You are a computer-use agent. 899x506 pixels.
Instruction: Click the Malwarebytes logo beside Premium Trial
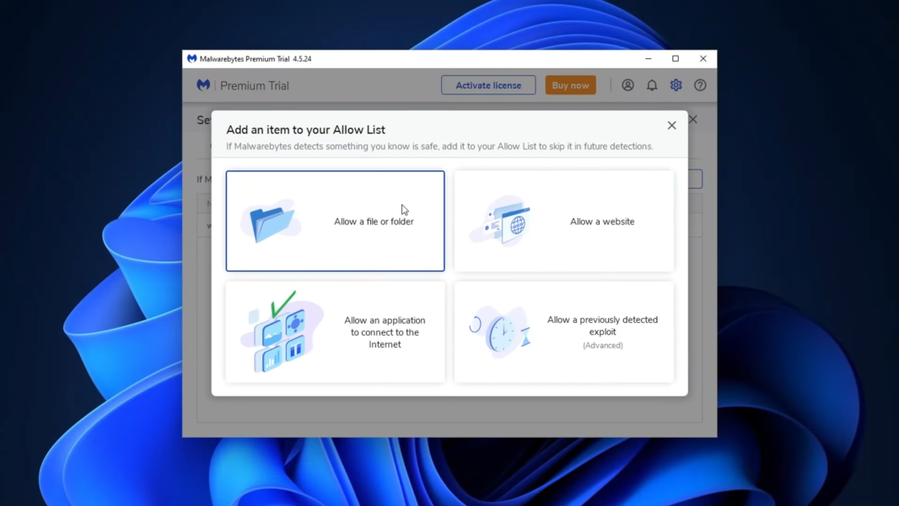click(203, 85)
